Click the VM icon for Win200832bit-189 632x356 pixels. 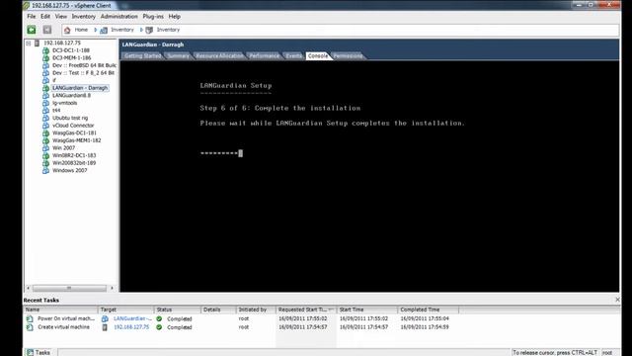coord(46,163)
